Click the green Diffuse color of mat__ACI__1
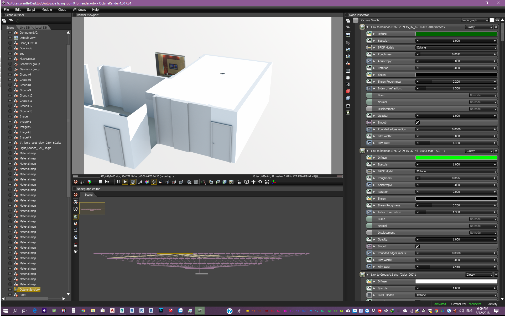This screenshot has height=316, width=505. click(x=456, y=158)
